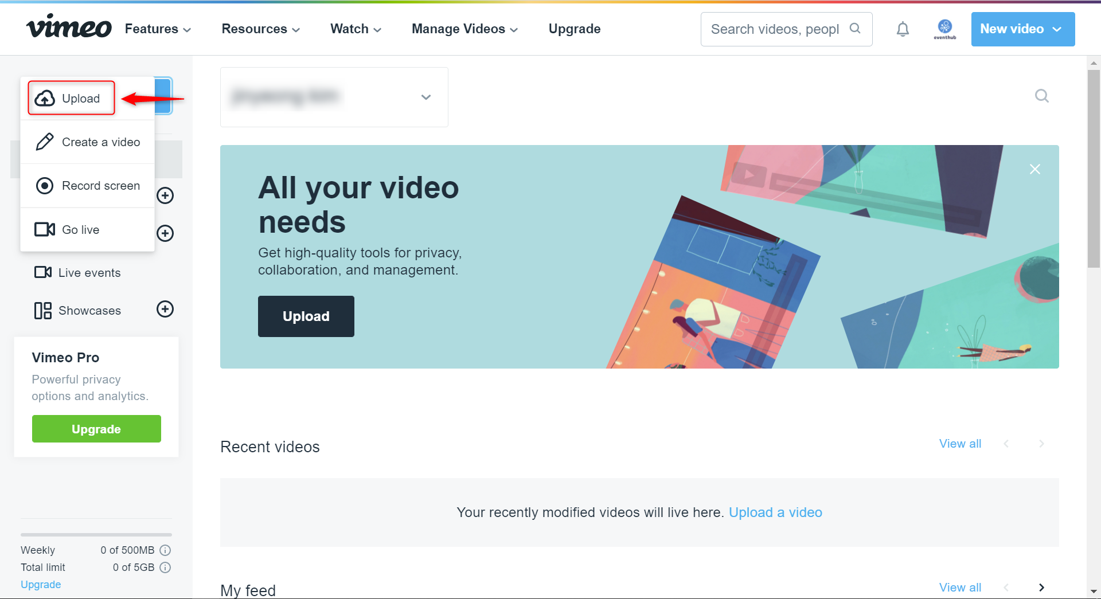This screenshot has height=599, width=1101.
Task: Click the notifications bell icon
Action: (903, 29)
